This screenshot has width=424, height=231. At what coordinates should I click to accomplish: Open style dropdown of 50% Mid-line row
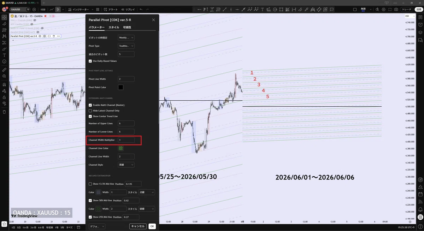(x=147, y=209)
